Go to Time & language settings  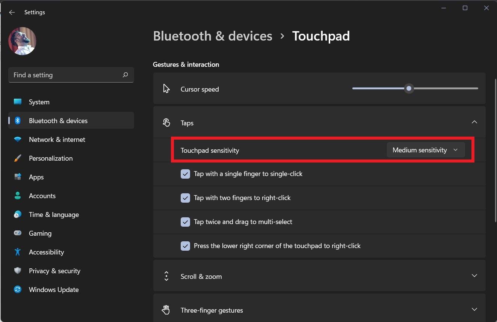(54, 215)
